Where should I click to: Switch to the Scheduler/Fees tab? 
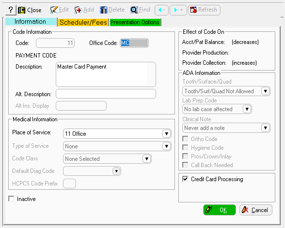click(x=83, y=22)
